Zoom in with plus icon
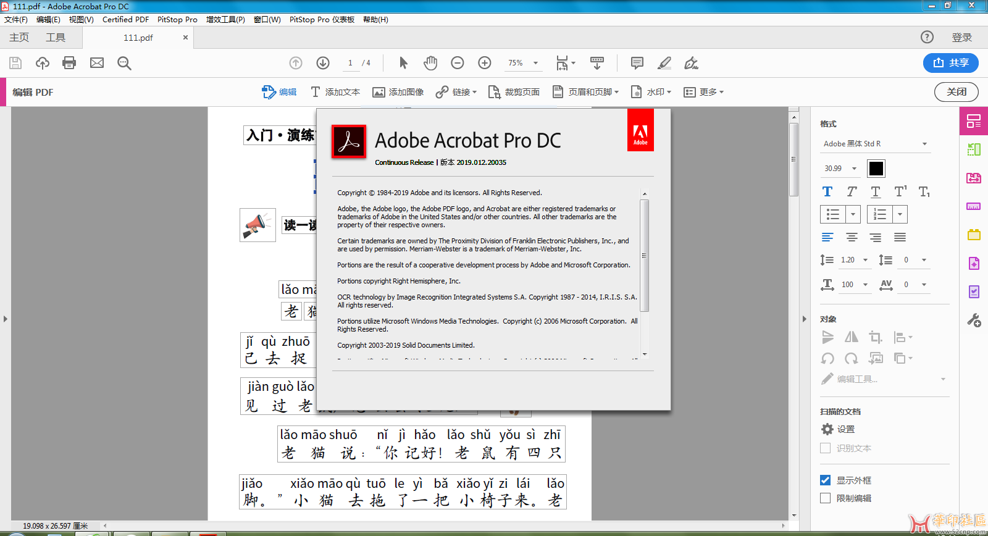988x536 pixels. pyautogui.click(x=485, y=63)
